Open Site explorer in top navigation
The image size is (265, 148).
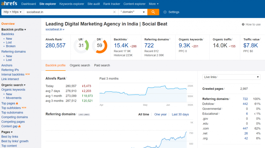tap(48, 4)
